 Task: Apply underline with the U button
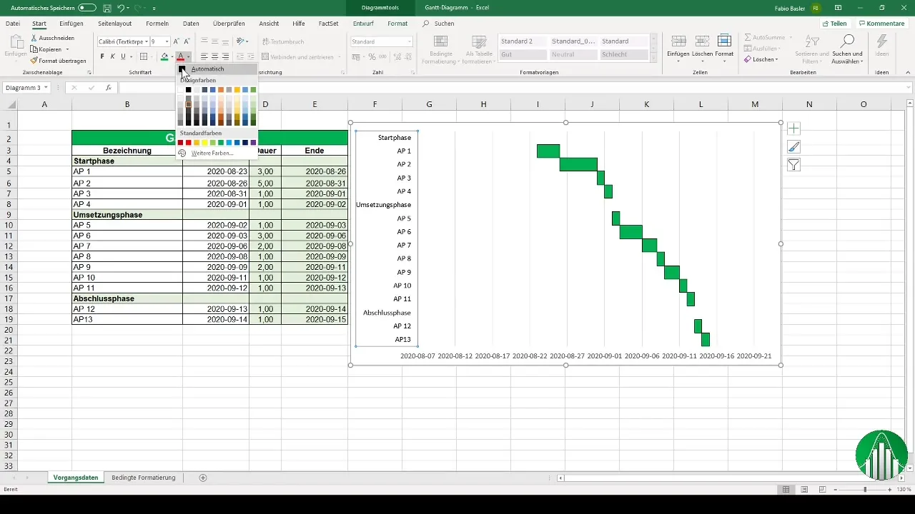[x=122, y=56]
